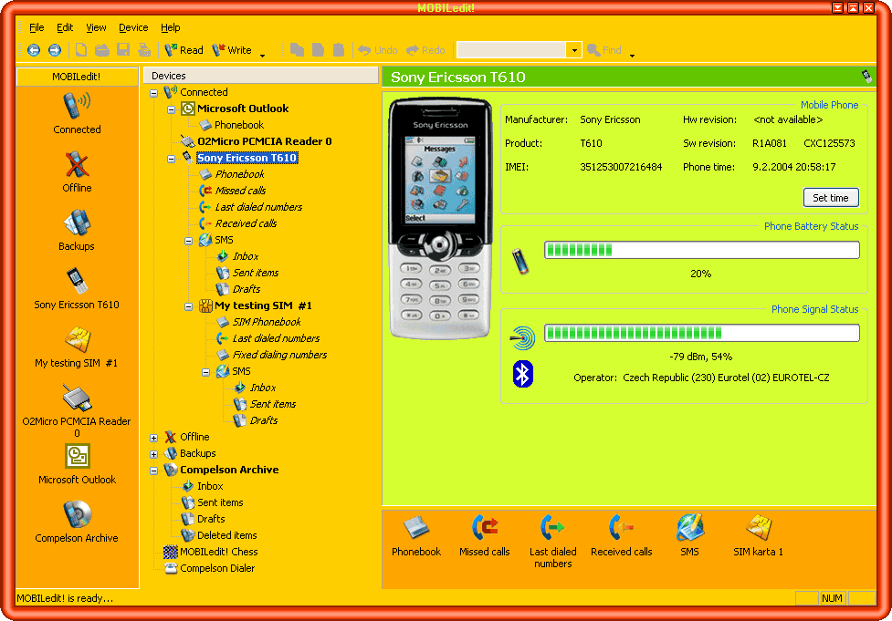Collapse the SMS node under My testing SIM
This screenshot has width=892, height=621.
point(206,372)
